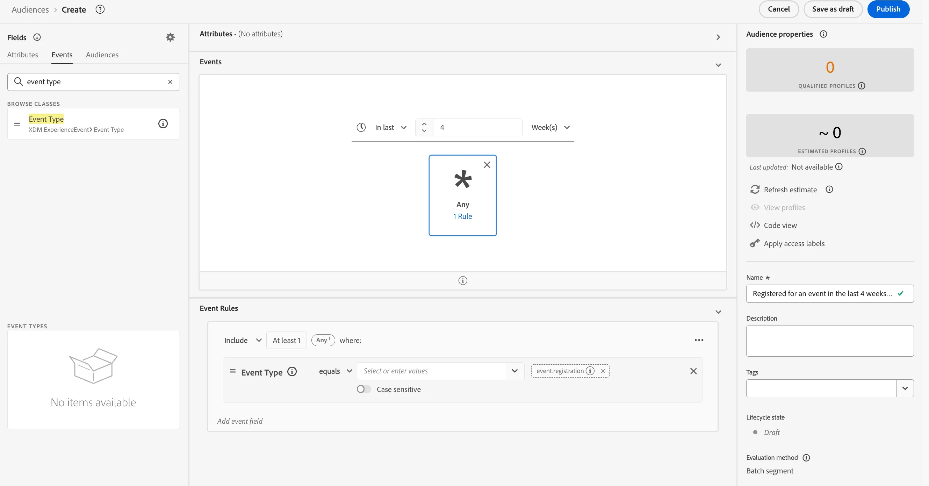
Task: Click the Publish button
Action: [x=888, y=9]
